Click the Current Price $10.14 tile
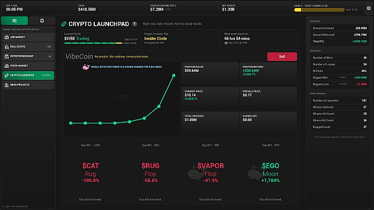The height and width of the screenshot is (210, 374). [210, 99]
